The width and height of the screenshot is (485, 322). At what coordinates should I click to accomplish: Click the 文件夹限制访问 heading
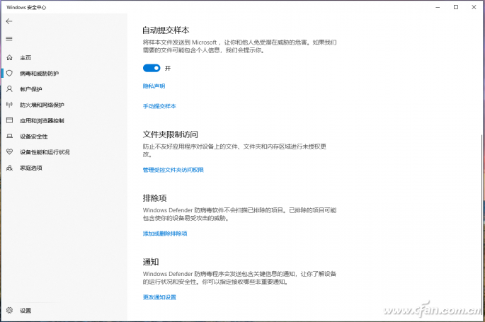[x=171, y=134]
